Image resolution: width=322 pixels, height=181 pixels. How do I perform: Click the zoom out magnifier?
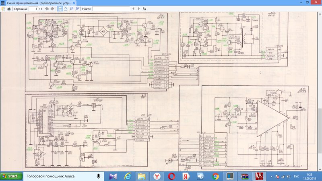pos(71,9)
